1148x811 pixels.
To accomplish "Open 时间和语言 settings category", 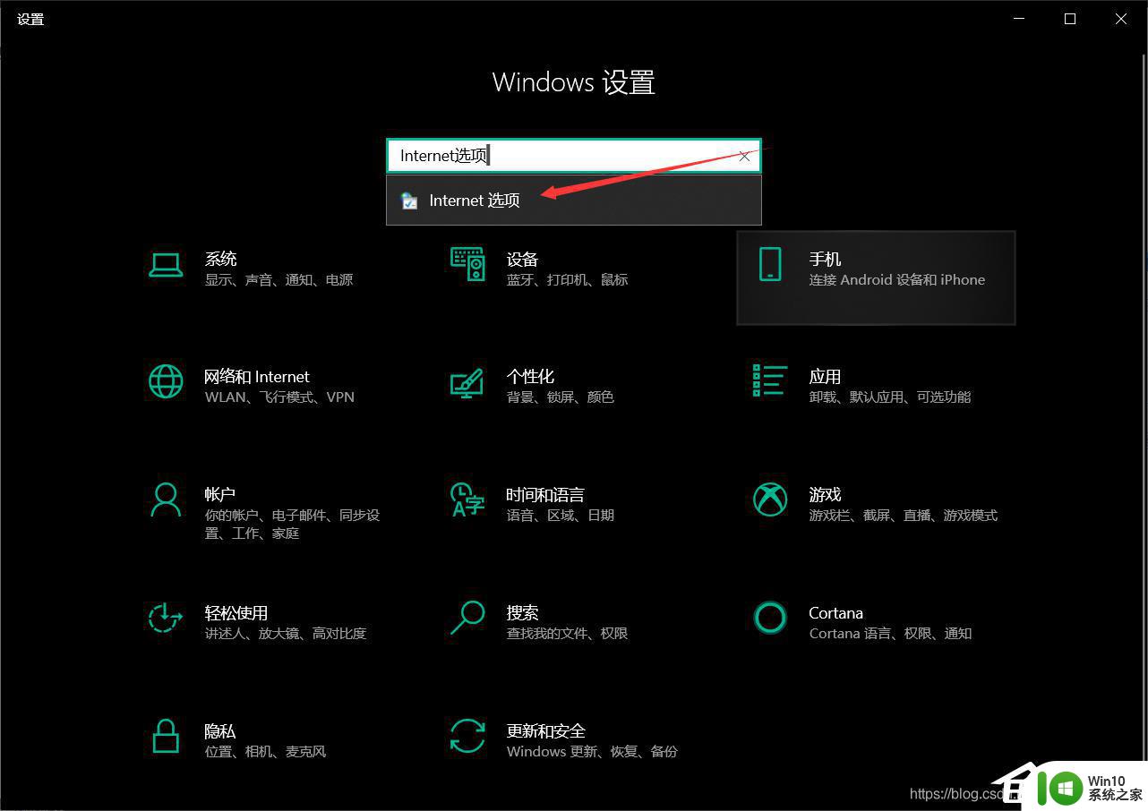I will tap(545, 494).
